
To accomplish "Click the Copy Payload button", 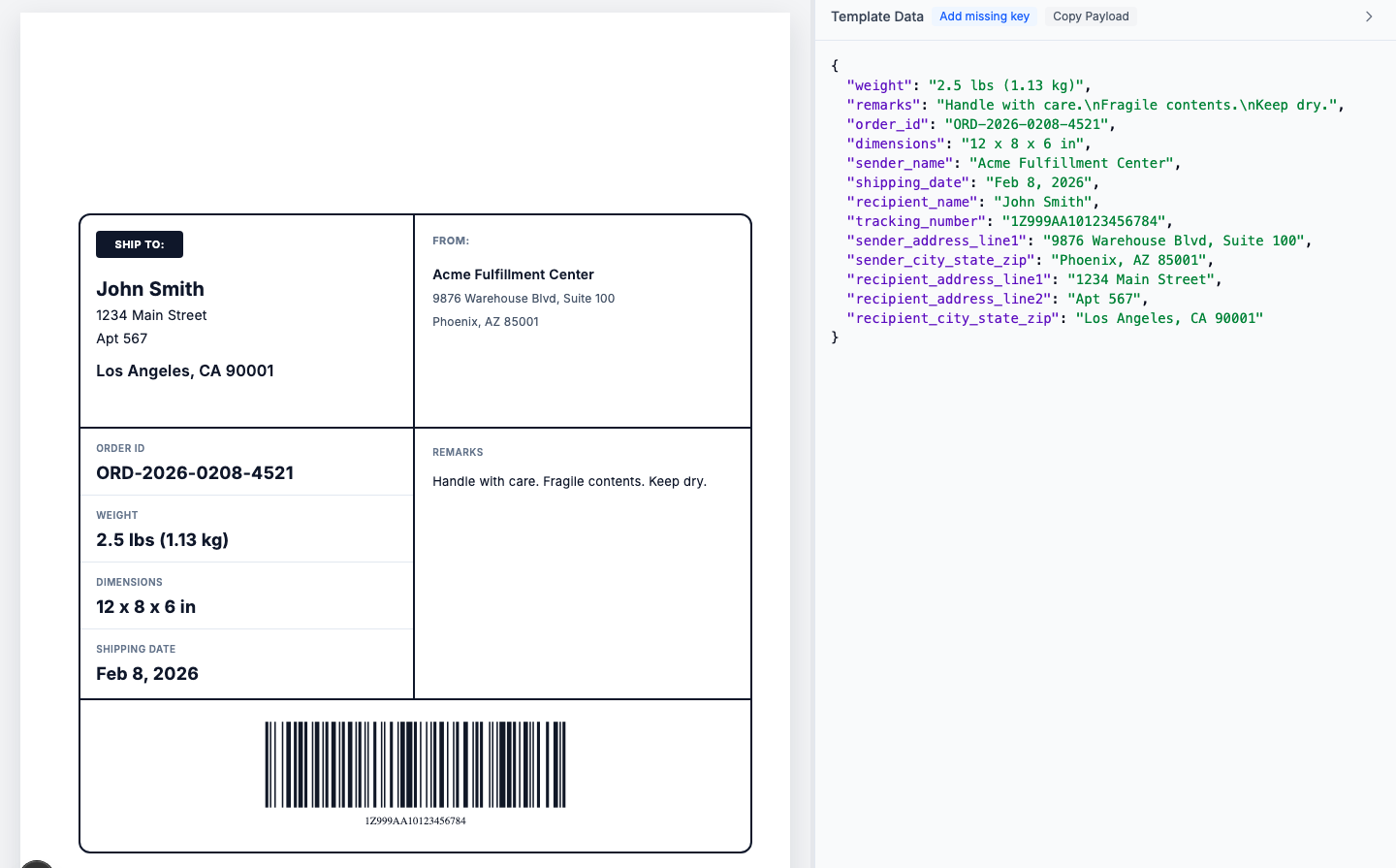I will tap(1090, 16).
